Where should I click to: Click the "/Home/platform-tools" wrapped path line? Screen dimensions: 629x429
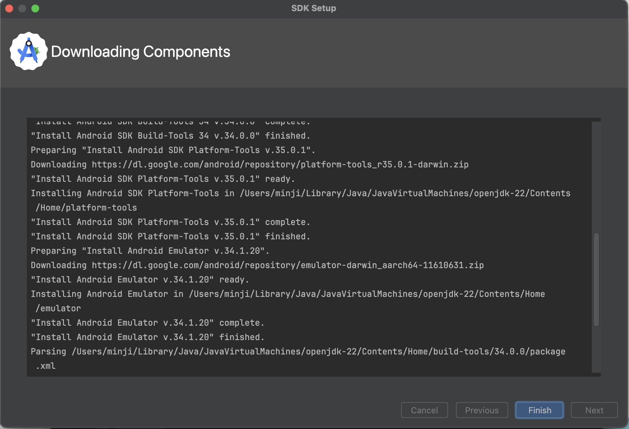(x=86, y=208)
